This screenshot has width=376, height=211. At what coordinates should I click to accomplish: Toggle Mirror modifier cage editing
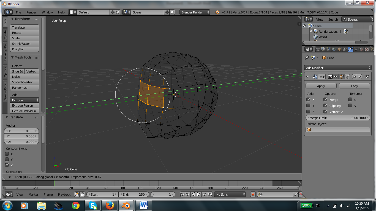pyautogui.click(x=347, y=77)
